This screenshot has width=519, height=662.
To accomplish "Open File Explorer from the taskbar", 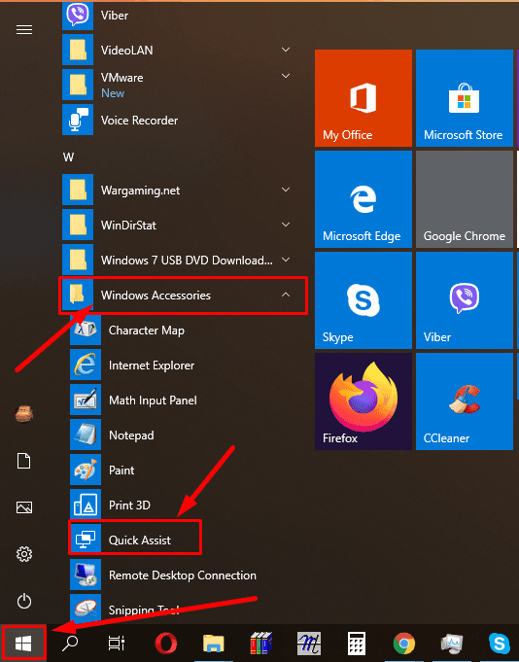I will tap(214, 644).
